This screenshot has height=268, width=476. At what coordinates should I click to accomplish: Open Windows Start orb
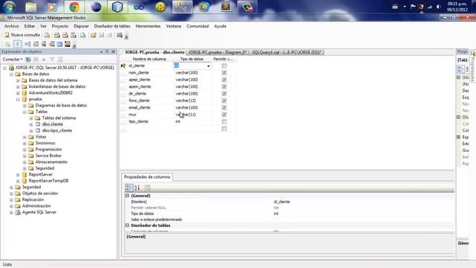pyautogui.click(x=9, y=7)
